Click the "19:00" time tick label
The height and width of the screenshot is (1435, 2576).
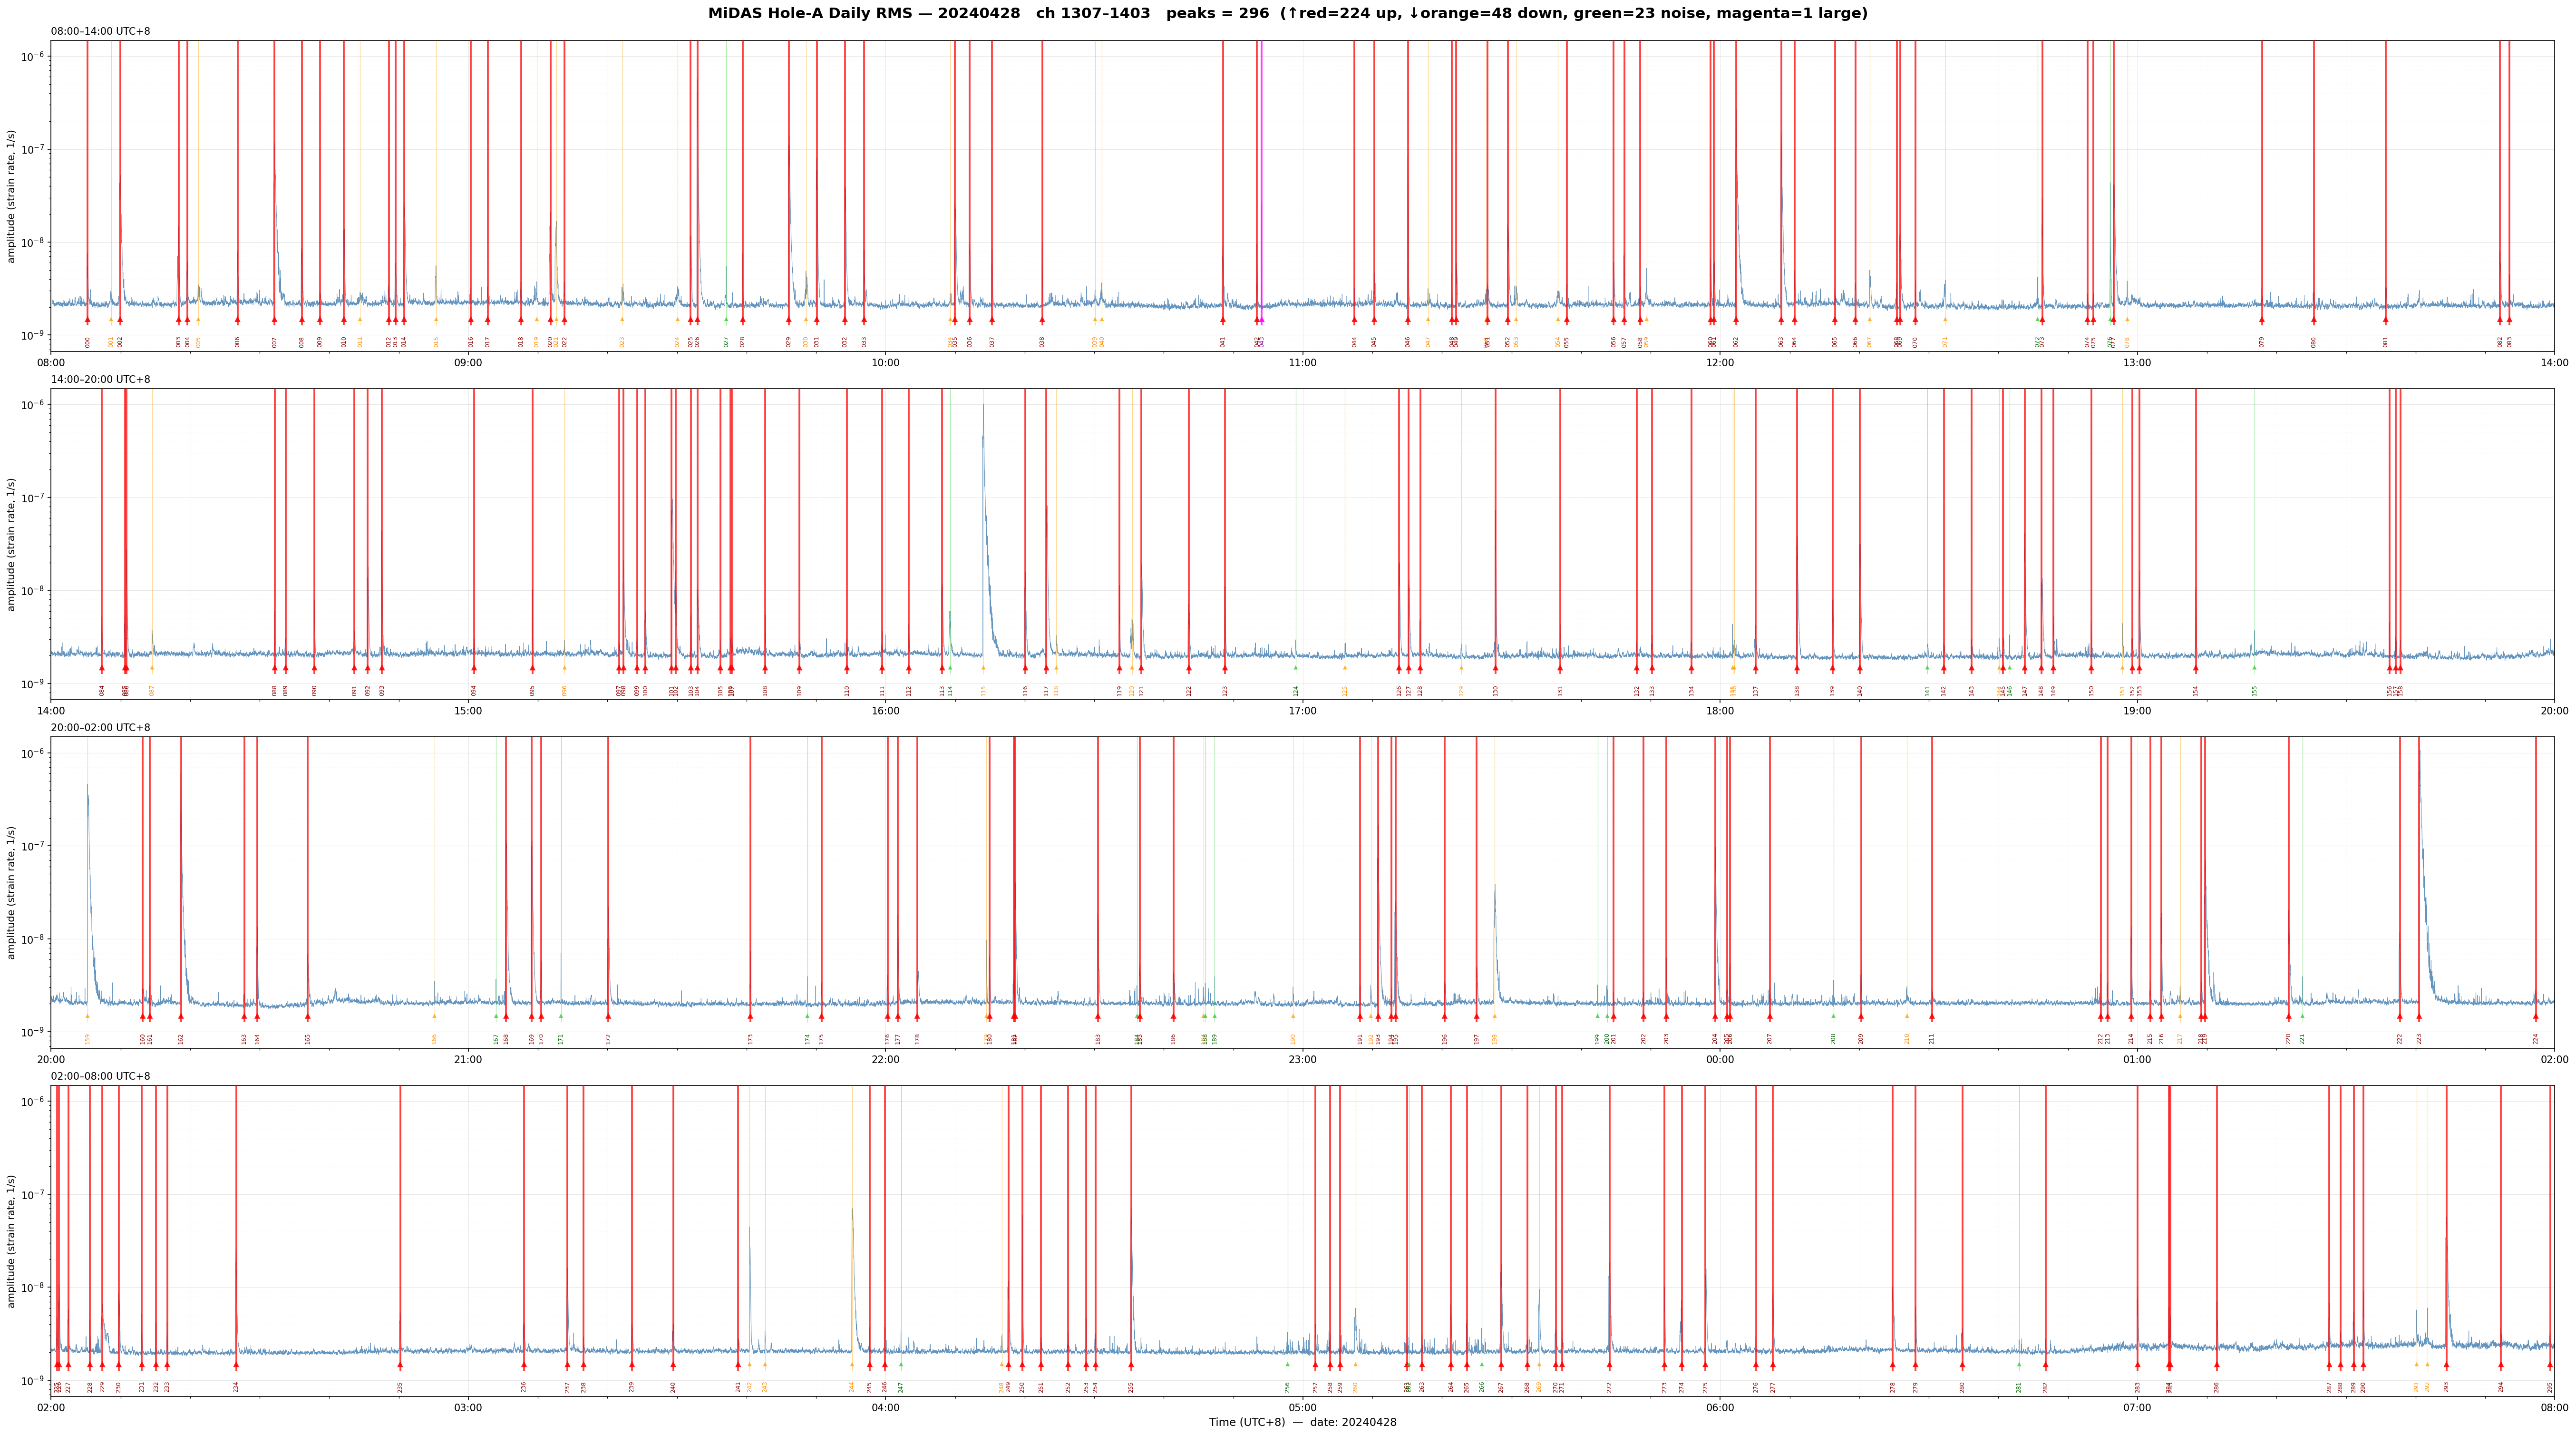pyautogui.click(x=2137, y=711)
